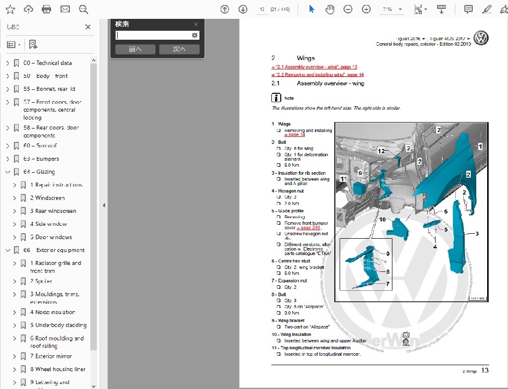Click the bookmark star icon
This screenshot has height=389, width=508.
pyautogui.click(x=10, y=9)
